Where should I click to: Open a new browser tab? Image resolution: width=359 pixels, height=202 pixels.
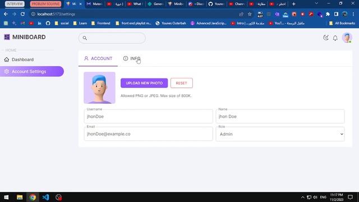pos(294,4)
